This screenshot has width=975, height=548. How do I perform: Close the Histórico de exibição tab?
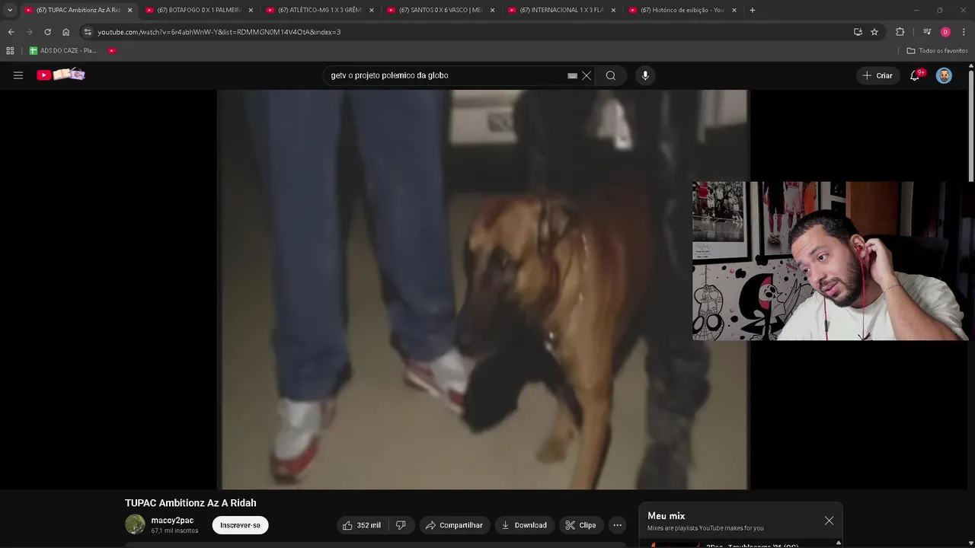coord(734,10)
